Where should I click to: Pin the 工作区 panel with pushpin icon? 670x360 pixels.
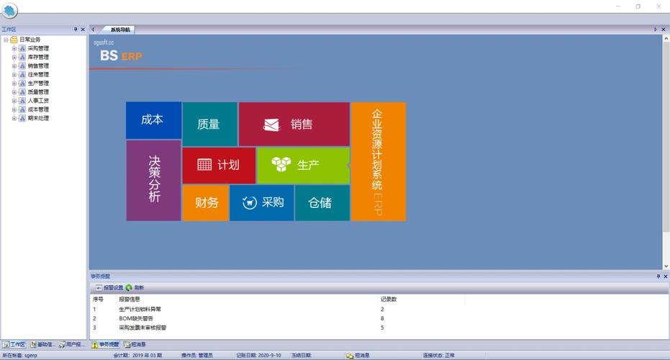(76, 29)
